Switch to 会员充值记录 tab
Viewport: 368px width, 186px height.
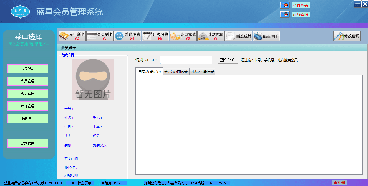pos(176,72)
